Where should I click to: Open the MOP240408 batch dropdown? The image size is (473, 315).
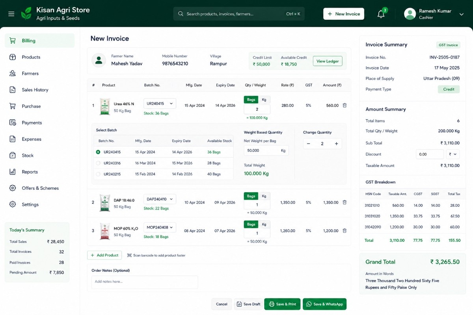coord(160,227)
